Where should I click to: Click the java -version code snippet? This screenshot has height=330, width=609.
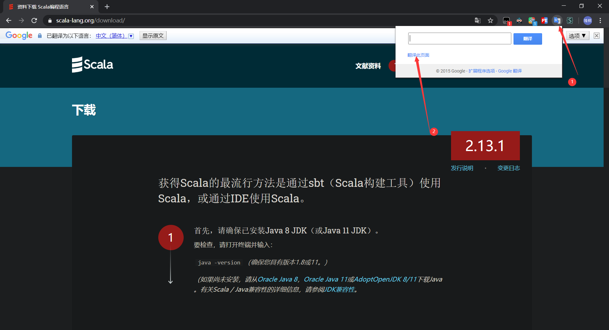pos(219,263)
